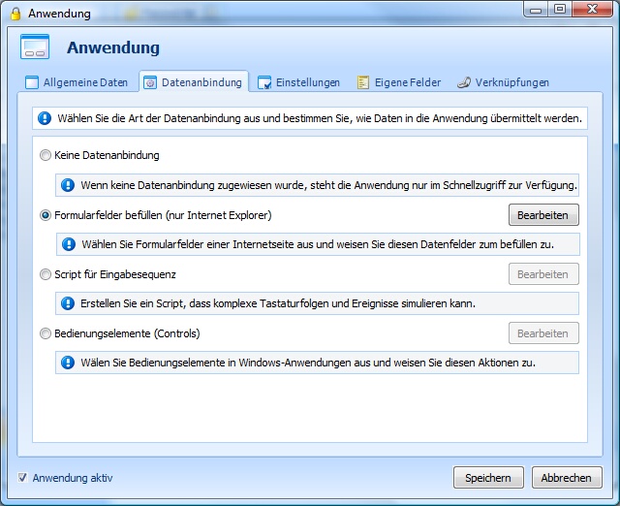The width and height of the screenshot is (620, 506).
Task: Click the Eigene Felder notepad icon
Action: 363,82
